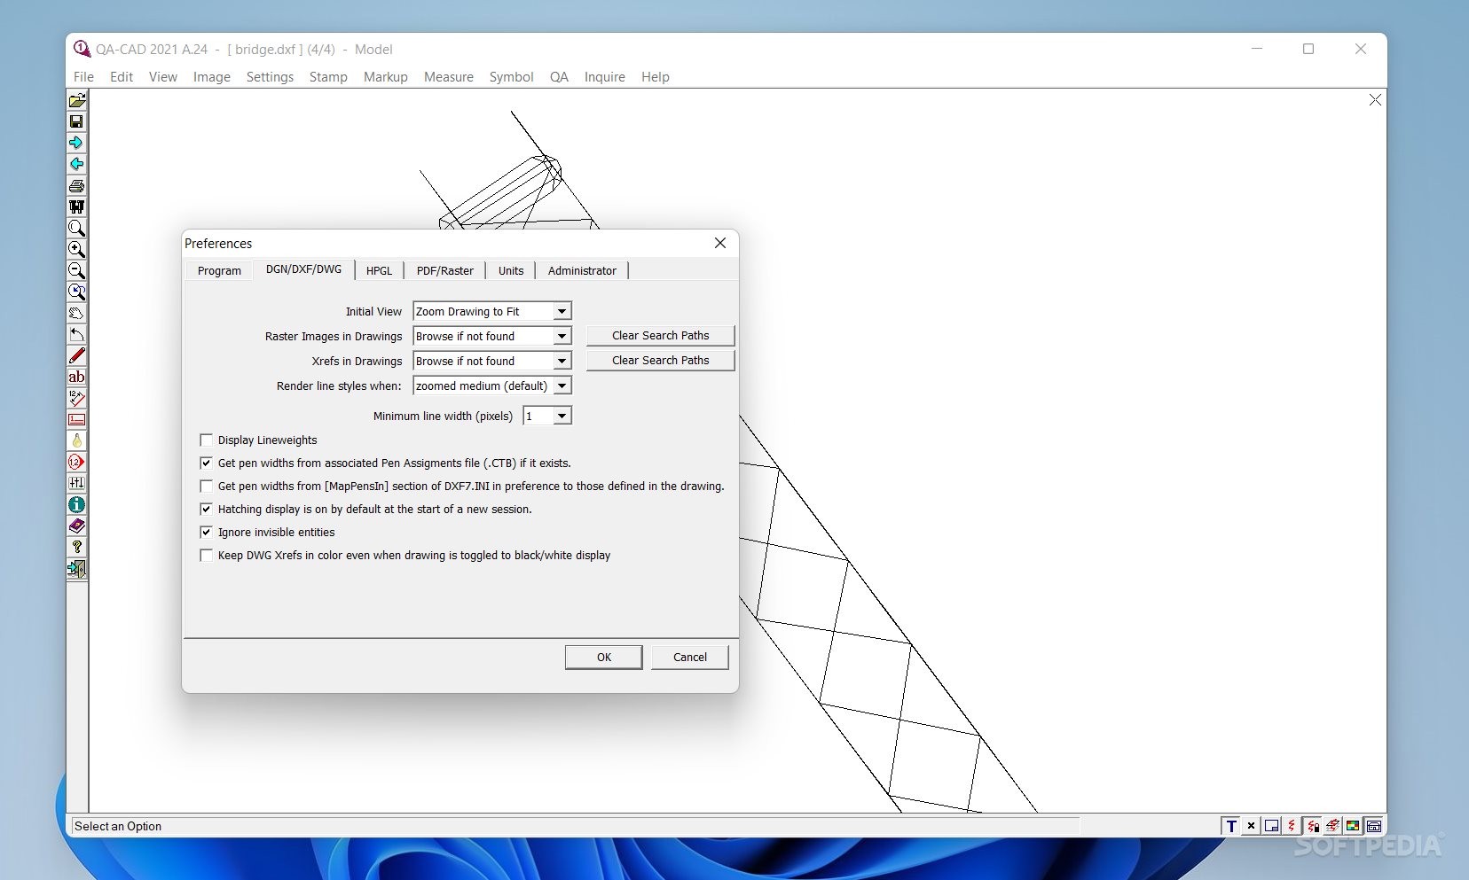Click the left arrow previous drawing icon
1469x880 pixels.
point(77,164)
